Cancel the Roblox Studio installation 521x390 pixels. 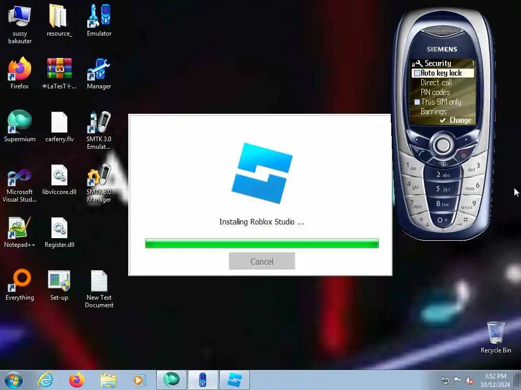262,261
